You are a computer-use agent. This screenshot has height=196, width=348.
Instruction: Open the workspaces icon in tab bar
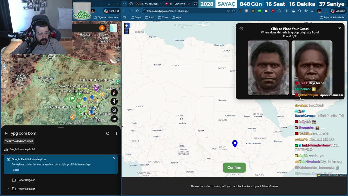[131, 4]
